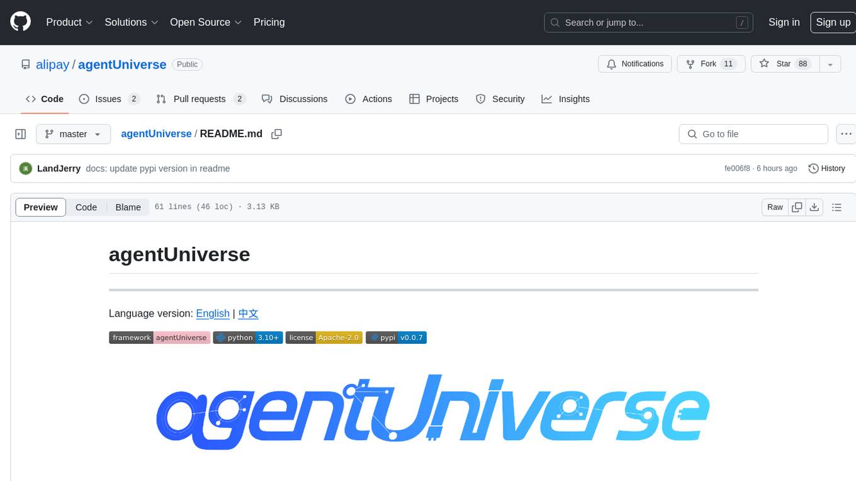The image size is (856, 481).
Task: Switch to the Code tab
Action: [x=44, y=99]
